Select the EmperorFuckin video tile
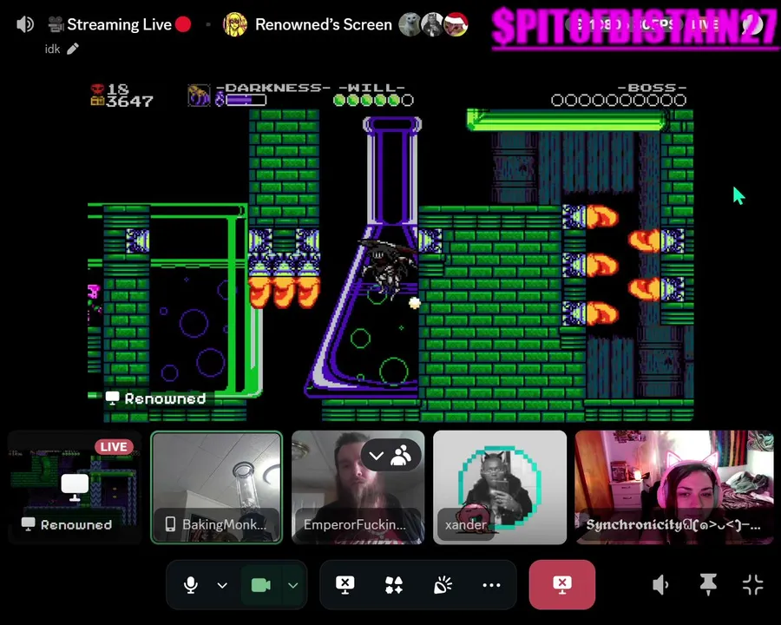 pos(358,487)
